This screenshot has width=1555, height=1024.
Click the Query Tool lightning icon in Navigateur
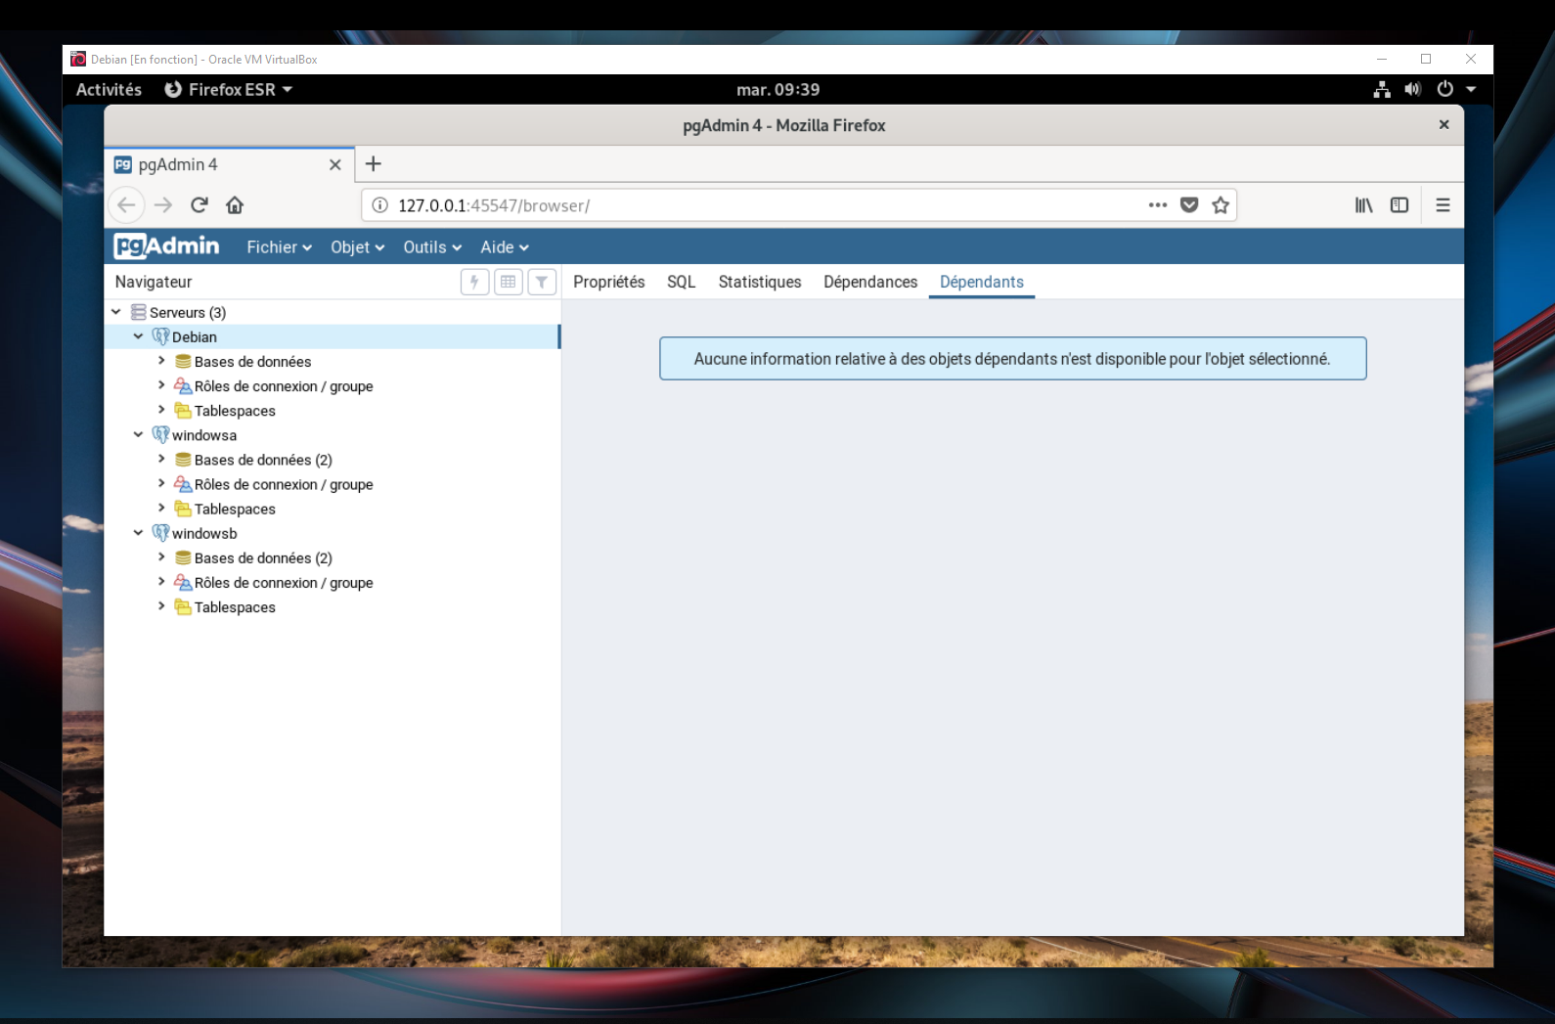pos(474,282)
